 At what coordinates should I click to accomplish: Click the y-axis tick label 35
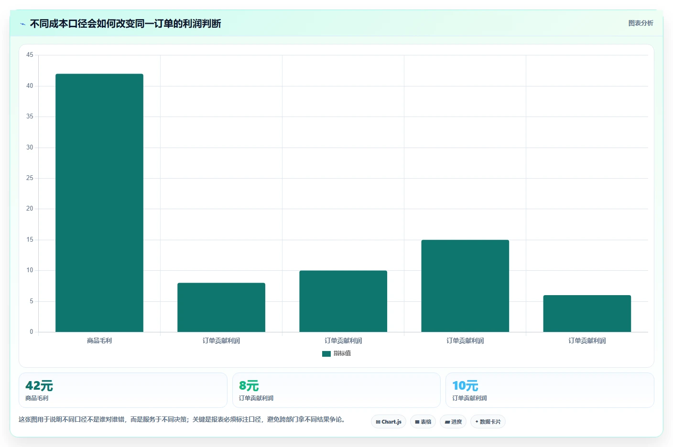pos(30,117)
